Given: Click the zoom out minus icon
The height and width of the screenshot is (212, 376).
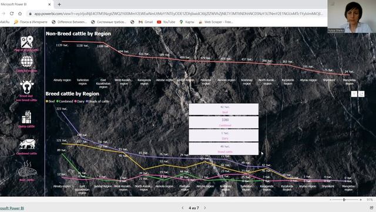Looking at the screenshot, I should [x=330, y=200].
